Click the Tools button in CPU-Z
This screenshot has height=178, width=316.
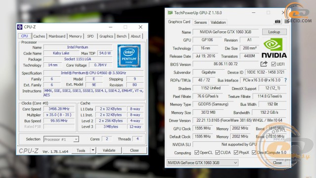coord(81,150)
